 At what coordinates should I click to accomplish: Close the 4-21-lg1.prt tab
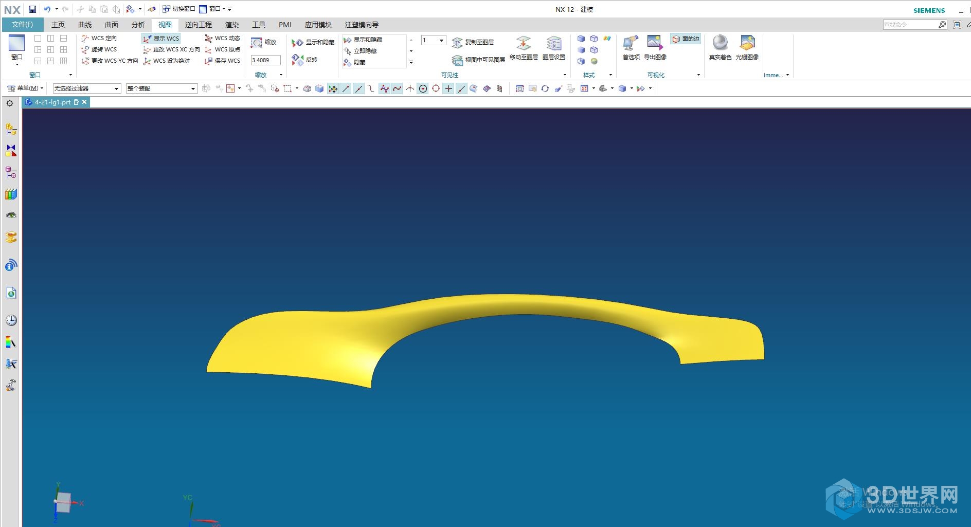pyautogui.click(x=85, y=102)
